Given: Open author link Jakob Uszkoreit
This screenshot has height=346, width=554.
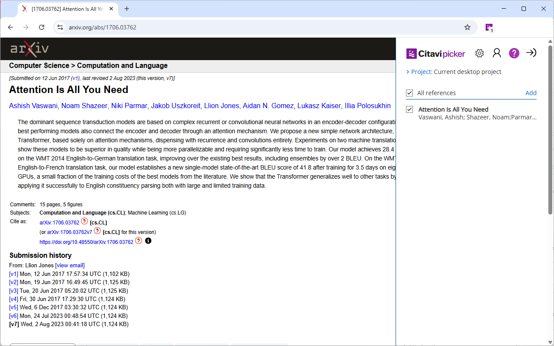Looking at the screenshot, I should coord(176,106).
